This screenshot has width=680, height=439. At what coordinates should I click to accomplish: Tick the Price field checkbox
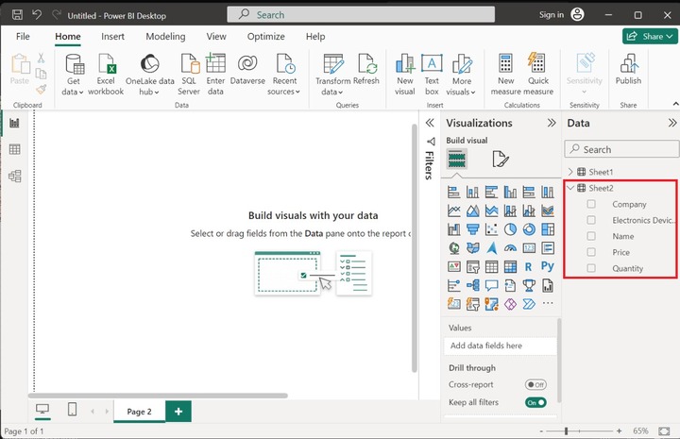(591, 252)
